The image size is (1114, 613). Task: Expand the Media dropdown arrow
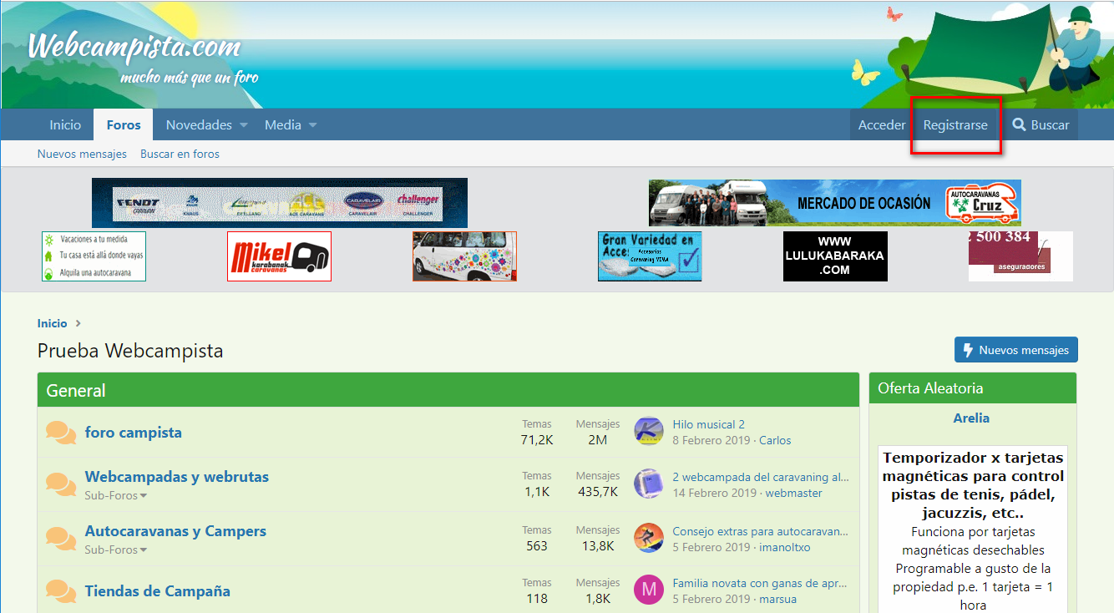click(313, 125)
